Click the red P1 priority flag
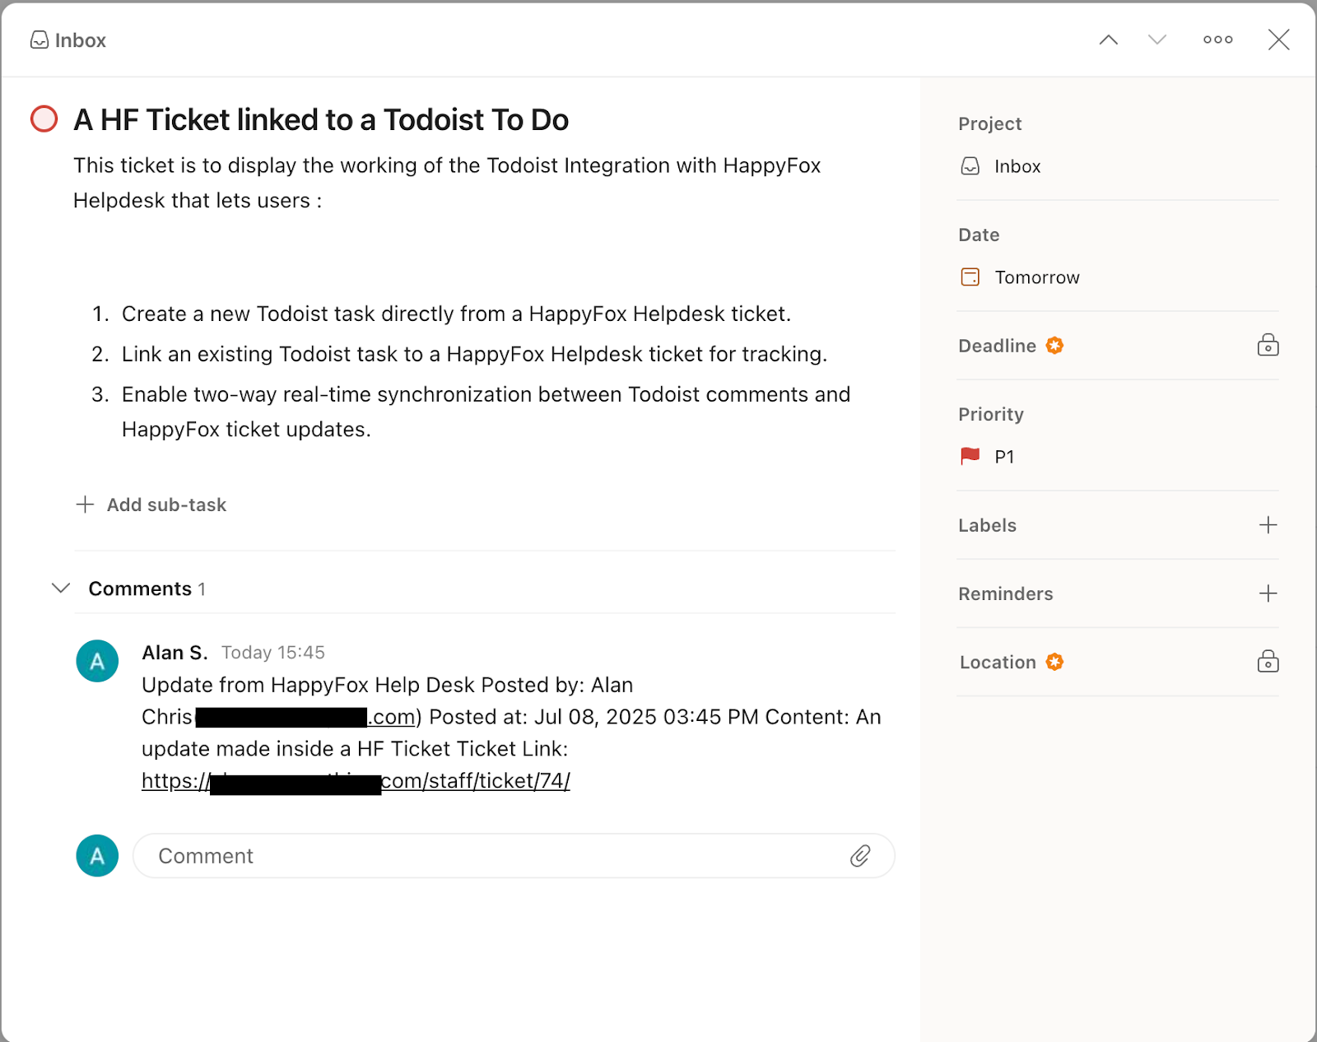The image size is (1317, 1042). pos(970,456)
